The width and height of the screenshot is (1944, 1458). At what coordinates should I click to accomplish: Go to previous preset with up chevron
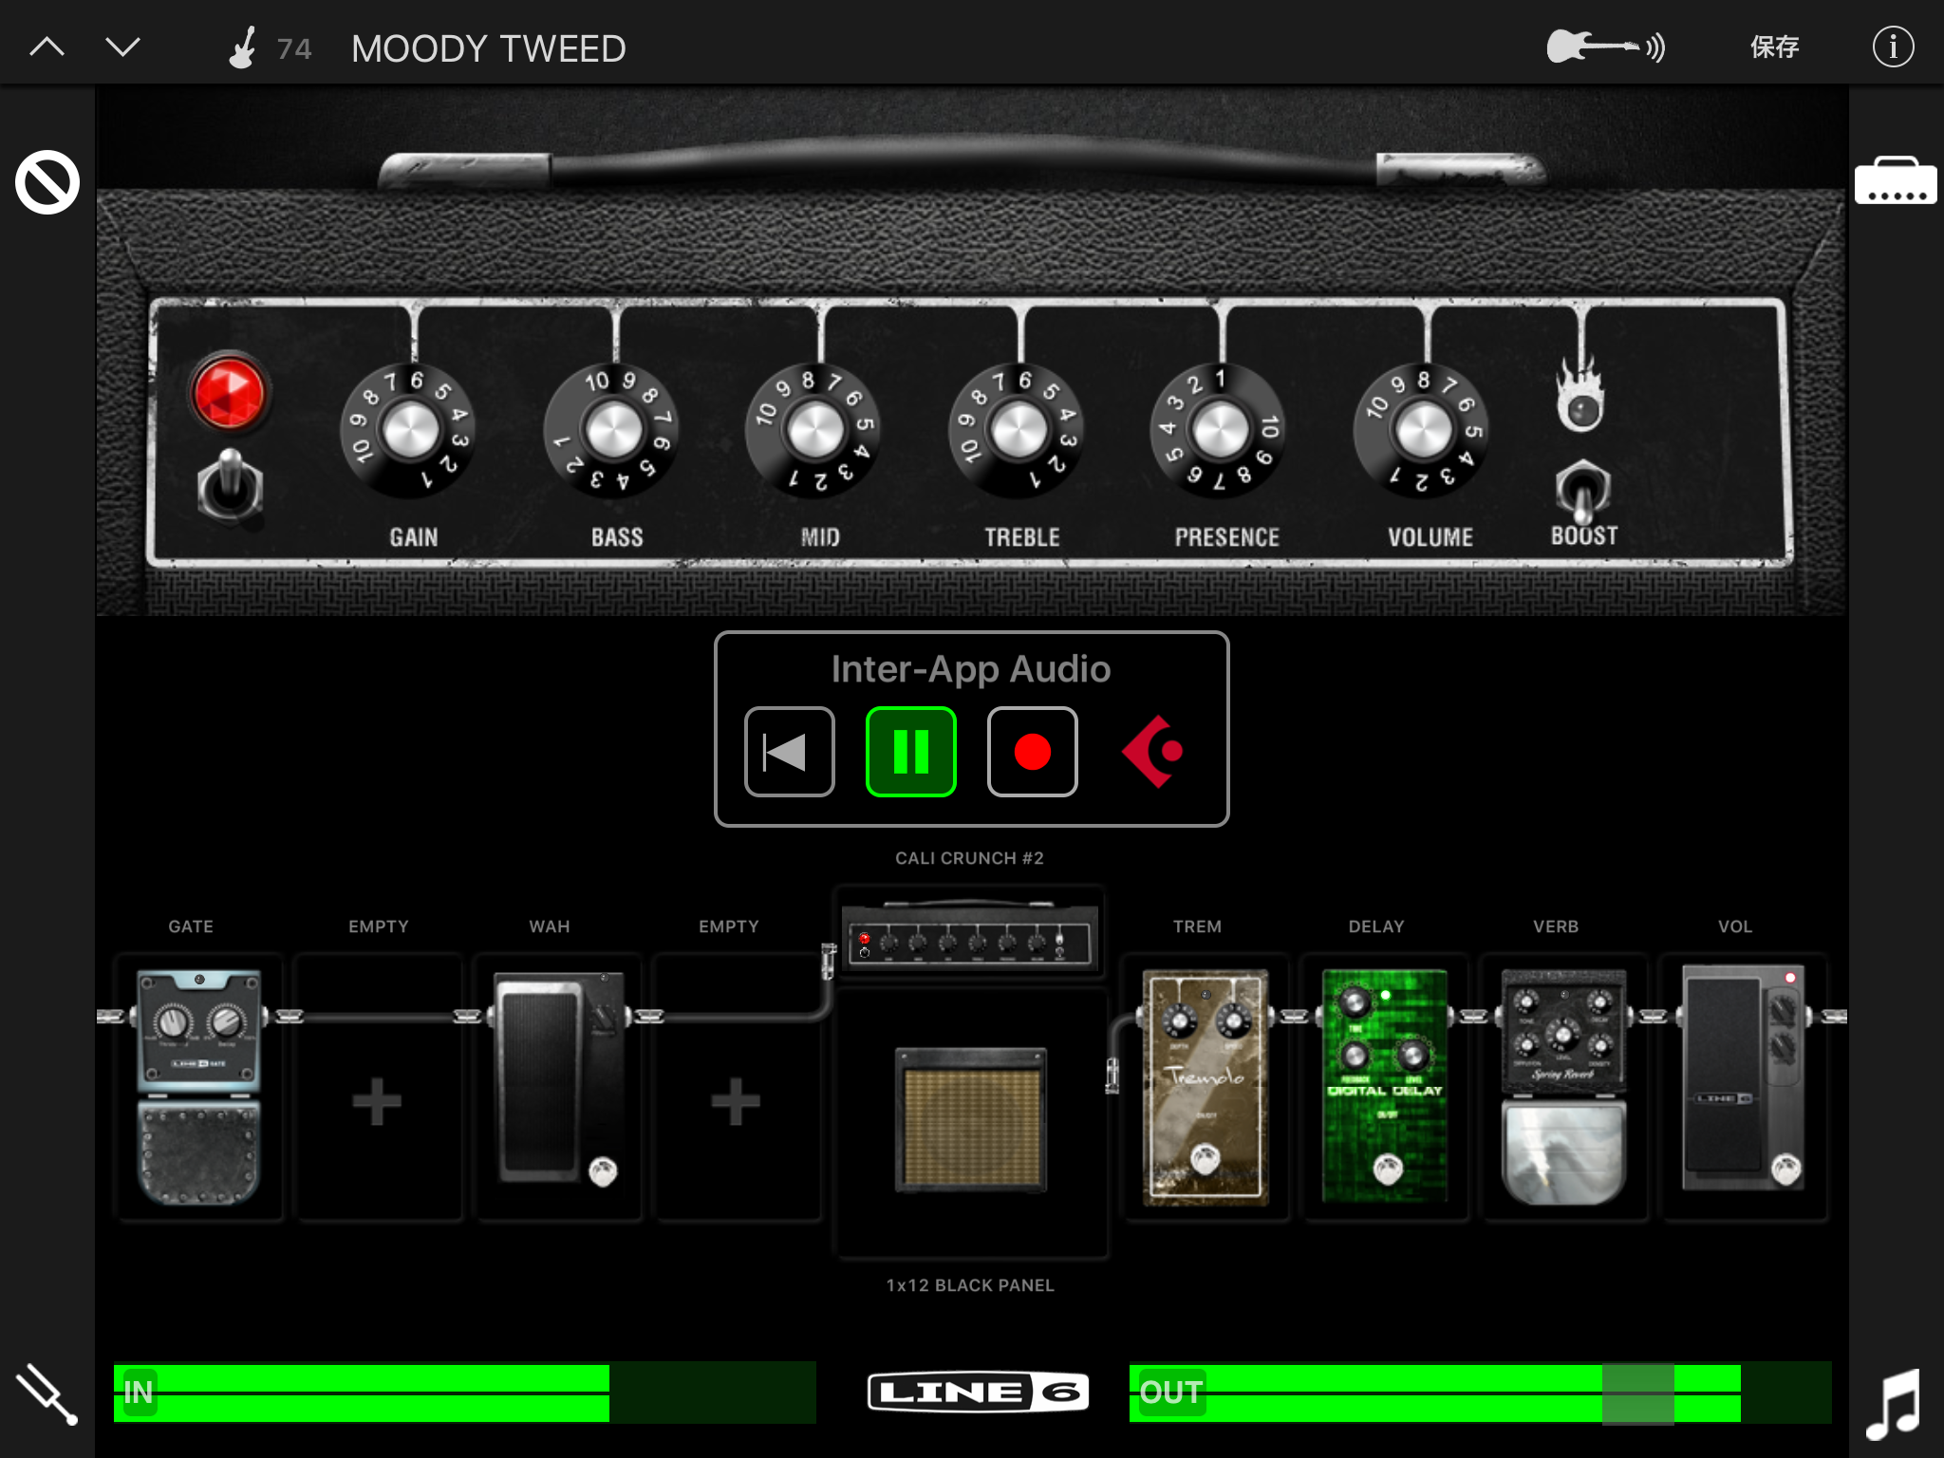tap(47, 47)
